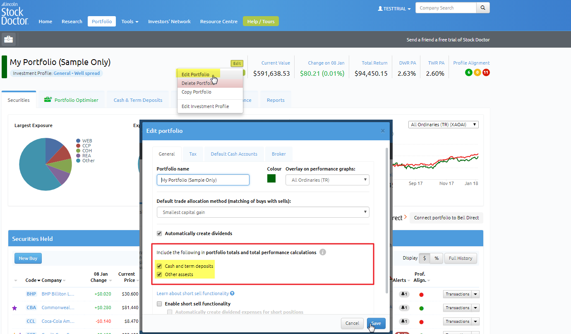Open the Securities tab
Viewport: 571px width, 334px height.
coord(19,100)
